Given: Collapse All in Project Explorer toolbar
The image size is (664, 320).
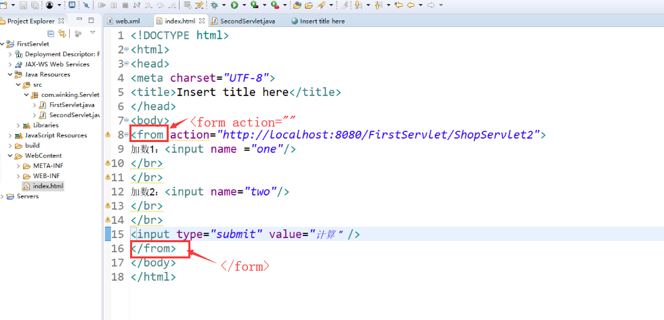Looking at the screenshot, I should pyautogui.click(x=51, y=33).
